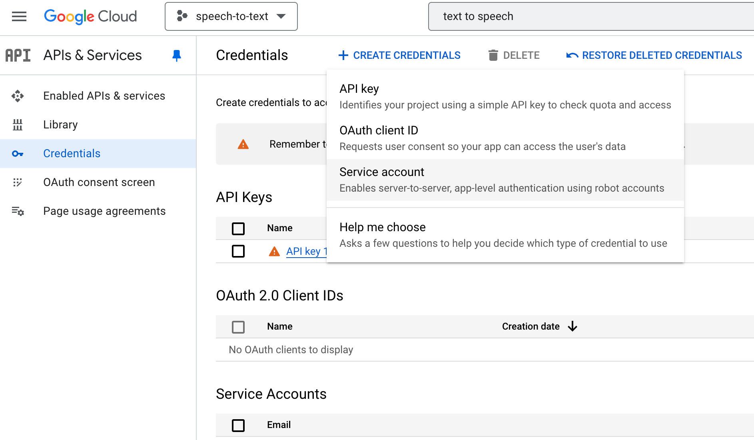This screenshot has width=754, height=440.
Task: Click Name column header in OAuth table
Action: [x=280, y=326]
